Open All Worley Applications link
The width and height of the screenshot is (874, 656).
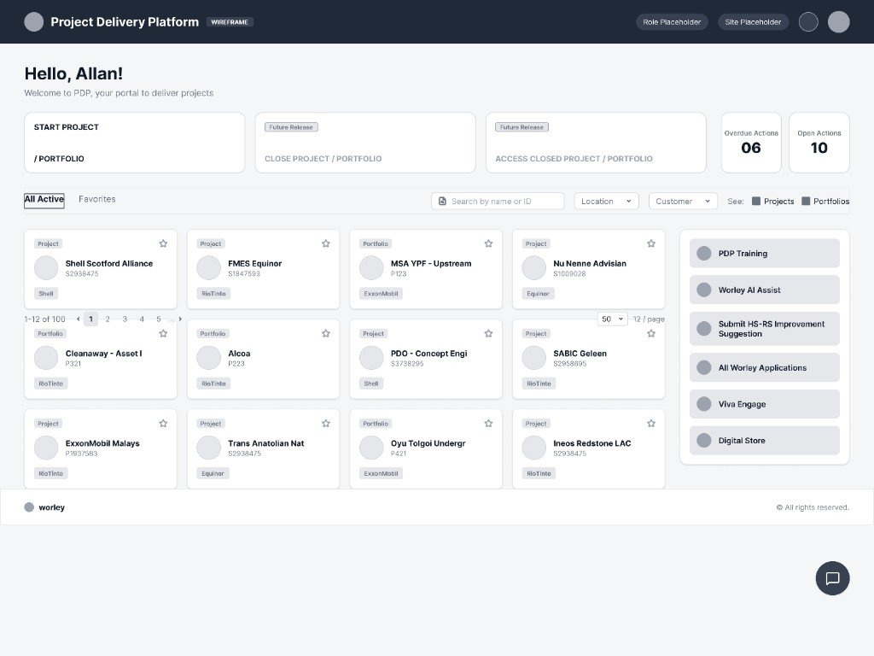(x=764, y=367)
